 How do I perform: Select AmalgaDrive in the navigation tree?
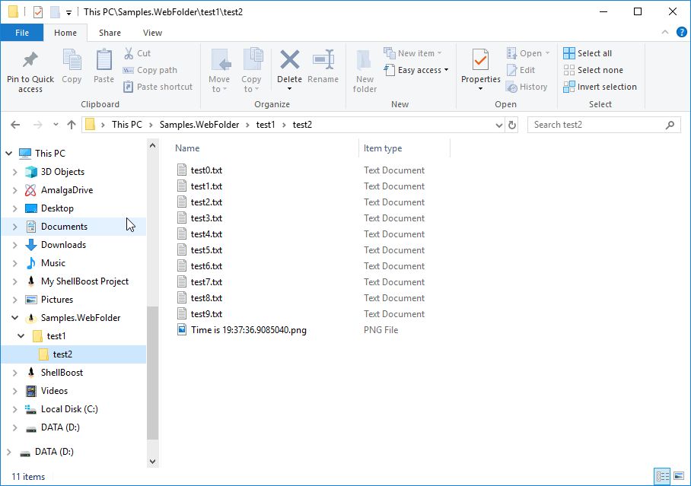click(67, 190)
